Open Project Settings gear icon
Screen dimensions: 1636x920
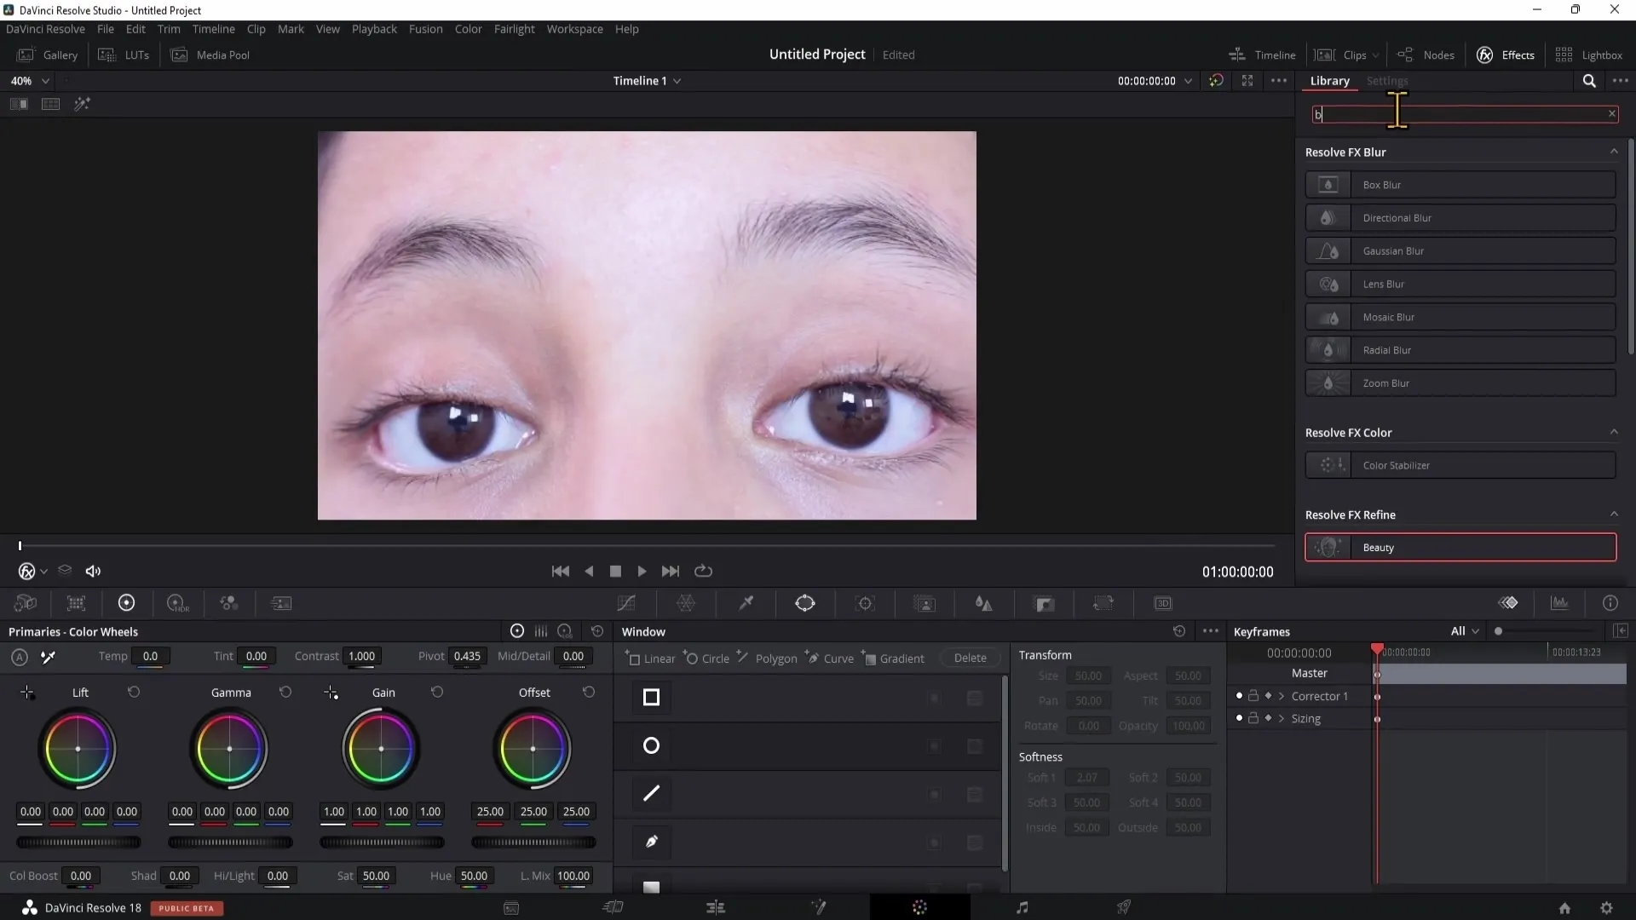pos(1606,908)
